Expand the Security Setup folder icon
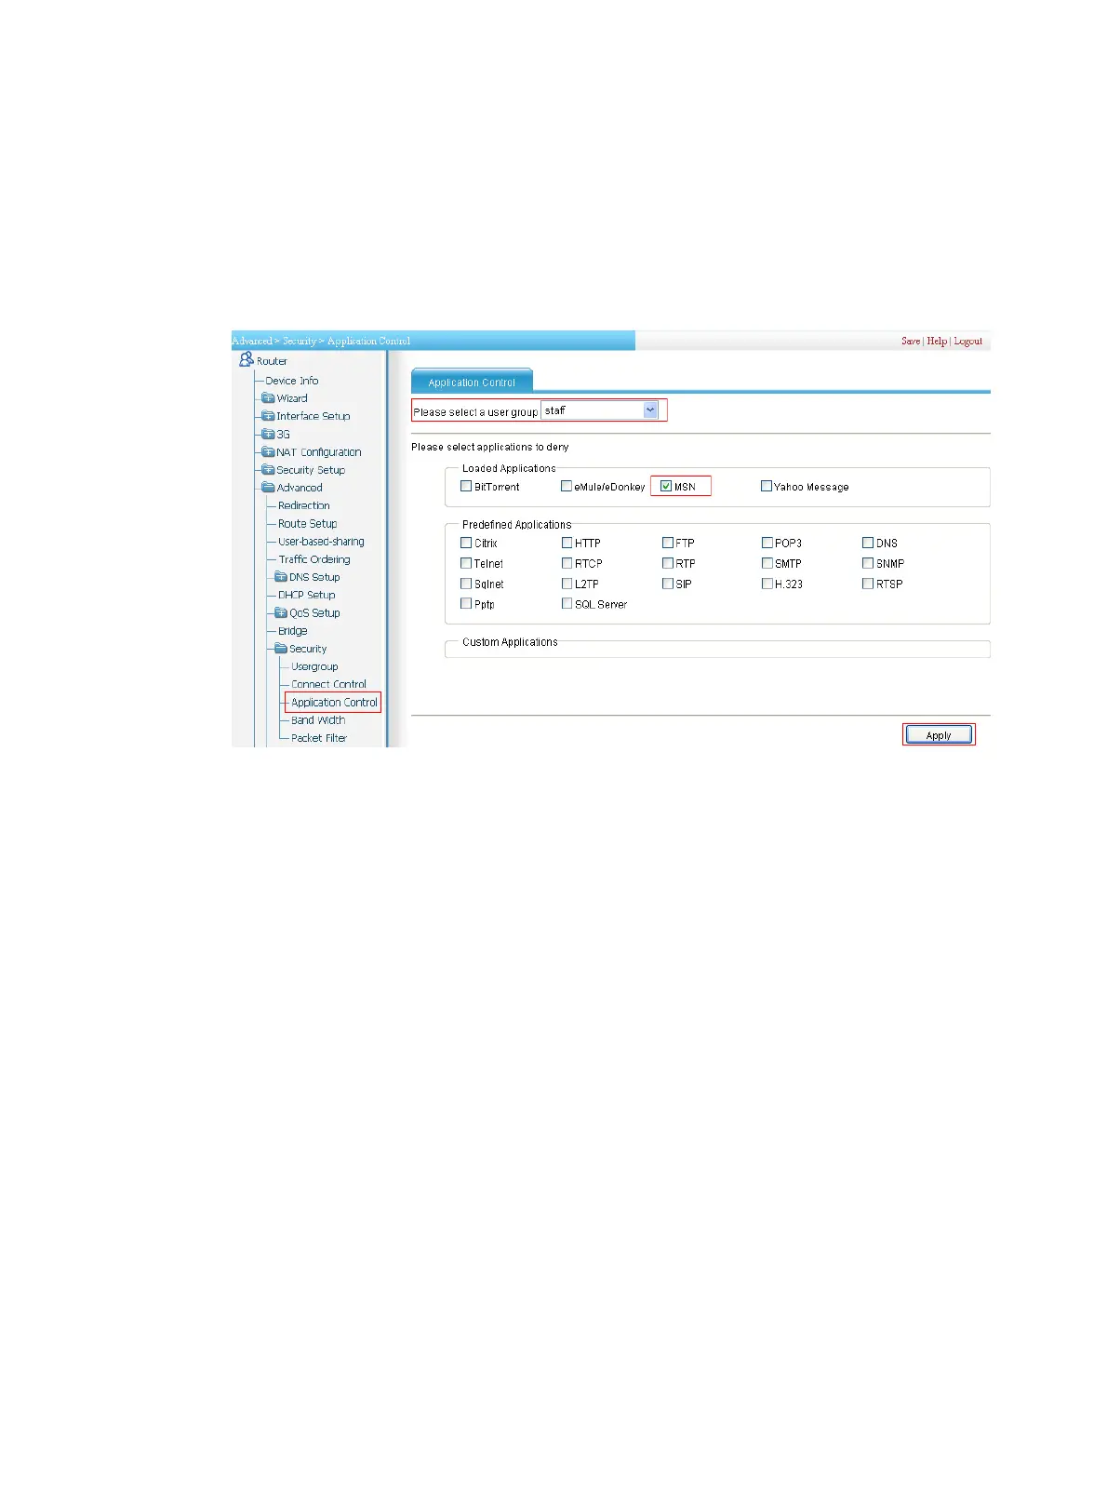This screenshot has height=1504, width=1107. 268,470
